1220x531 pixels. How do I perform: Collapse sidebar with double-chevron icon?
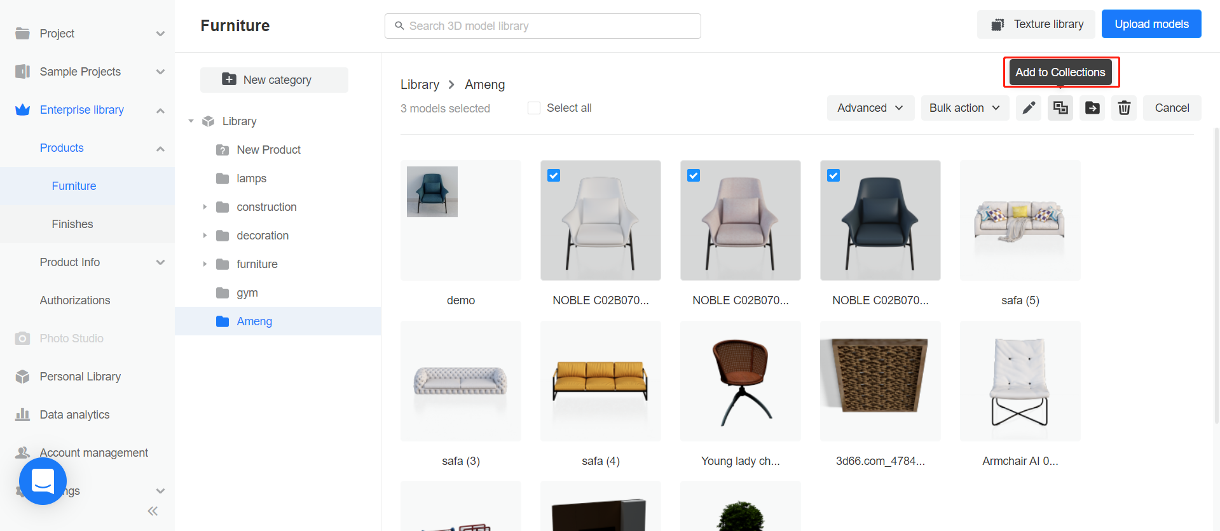tap(153, 511)
